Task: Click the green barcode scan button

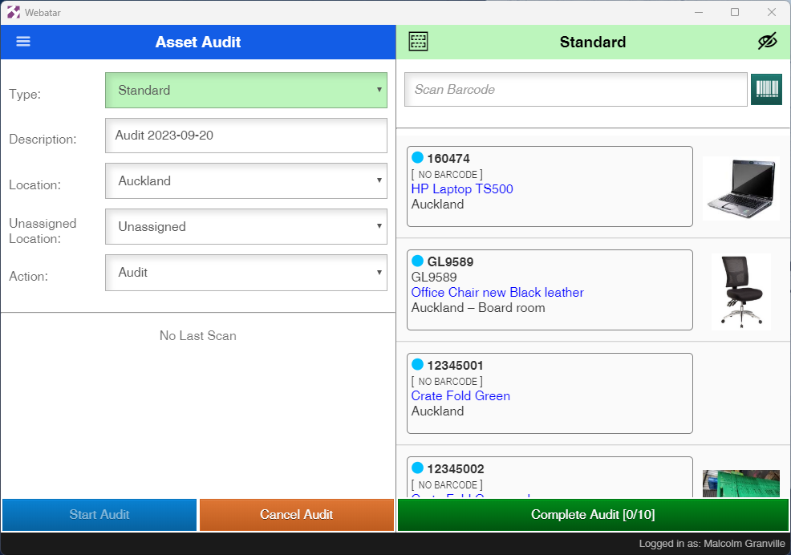Action: click(x=766, y=89)
